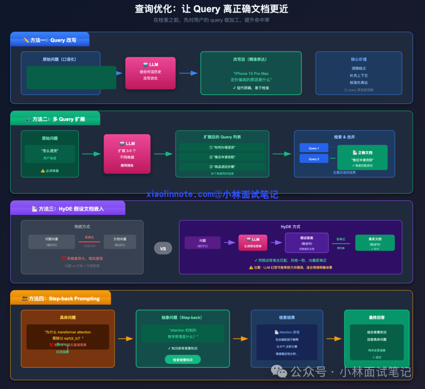
Task: Click the warning icon next to 必须保留
Action: pos(42,171)
